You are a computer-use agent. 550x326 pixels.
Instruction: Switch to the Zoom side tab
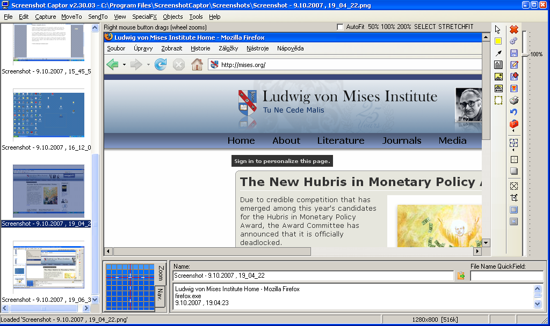[161, 273]
